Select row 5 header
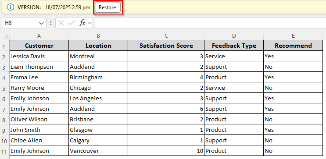This screenshot has width=326, height=159. coord(4,88)
